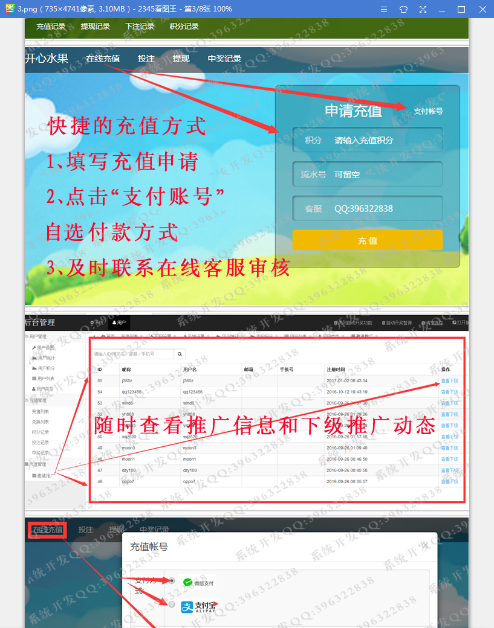Switch viewer to fullscreen mode icon
This screenshot has height=628, width=494.
(x=423, y=9)
